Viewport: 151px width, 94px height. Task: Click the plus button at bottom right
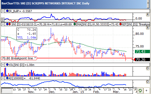(147, 91)
